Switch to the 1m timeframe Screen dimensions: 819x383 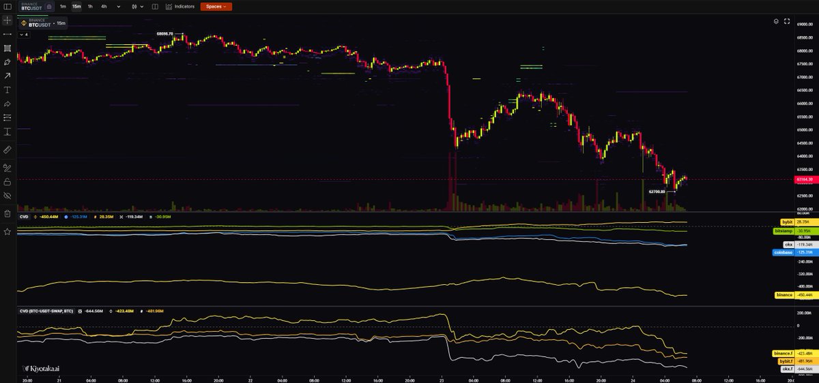tap(63, 6)
